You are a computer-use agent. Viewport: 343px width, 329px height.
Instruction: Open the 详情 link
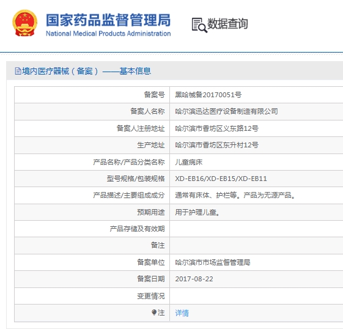182,313
